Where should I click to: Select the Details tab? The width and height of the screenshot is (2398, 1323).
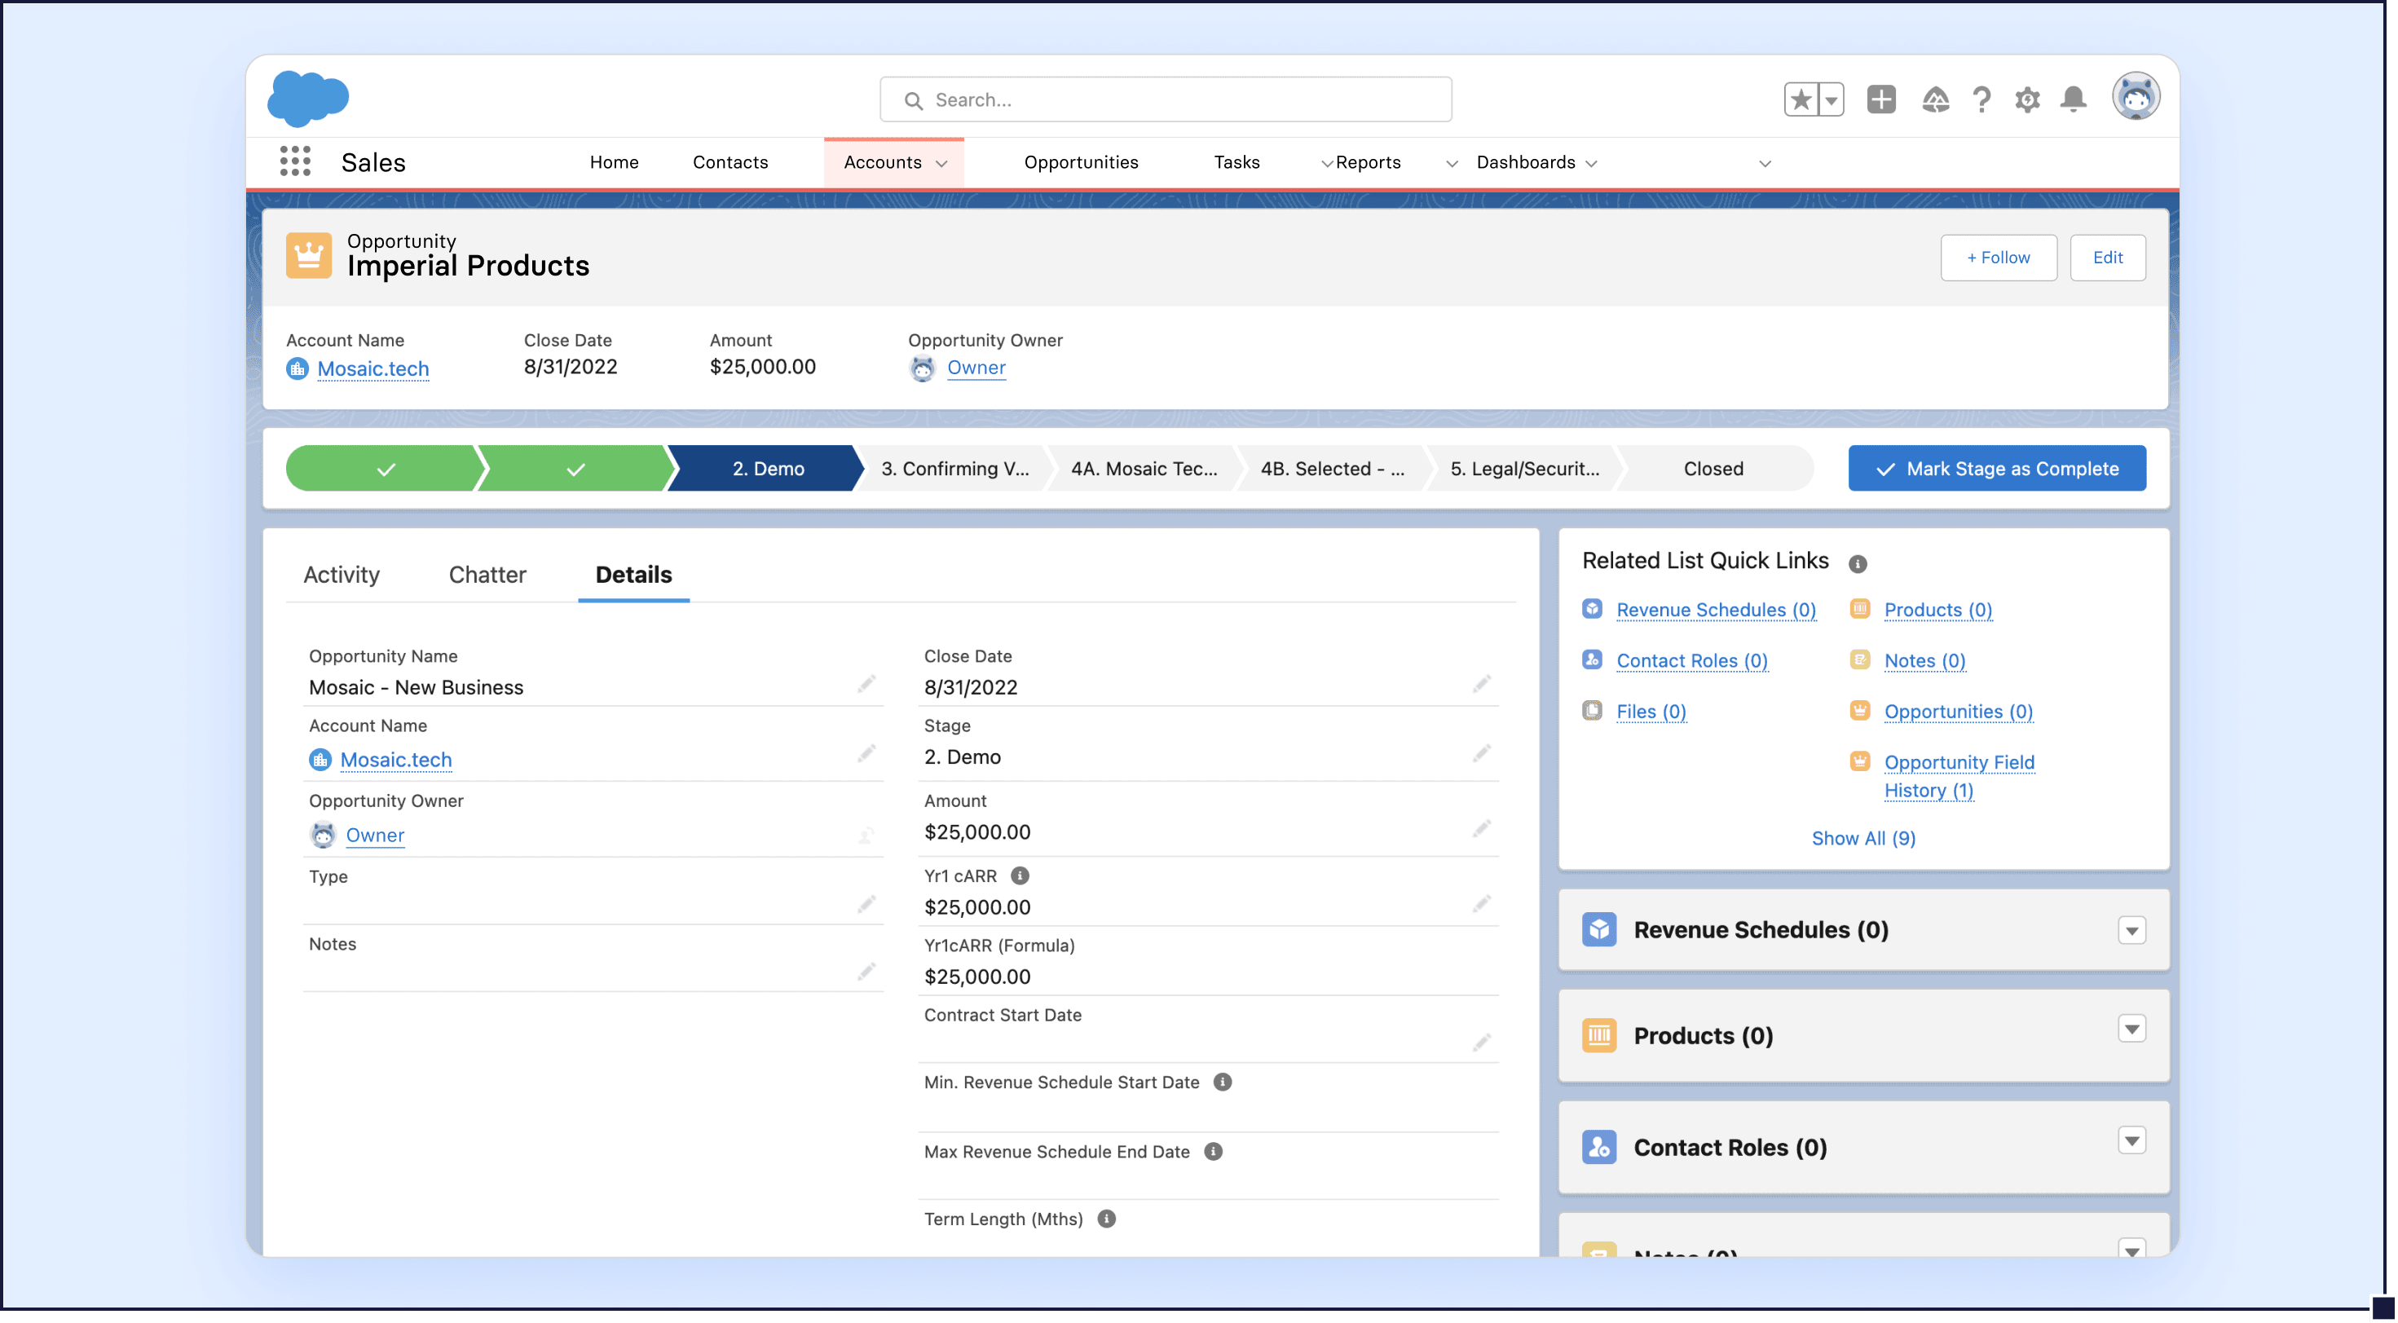[633, 575]
